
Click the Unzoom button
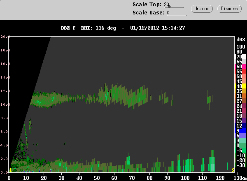[x=202, y=9]
